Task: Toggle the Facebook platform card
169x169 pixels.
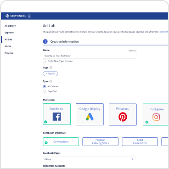Action: click(57, 114)
